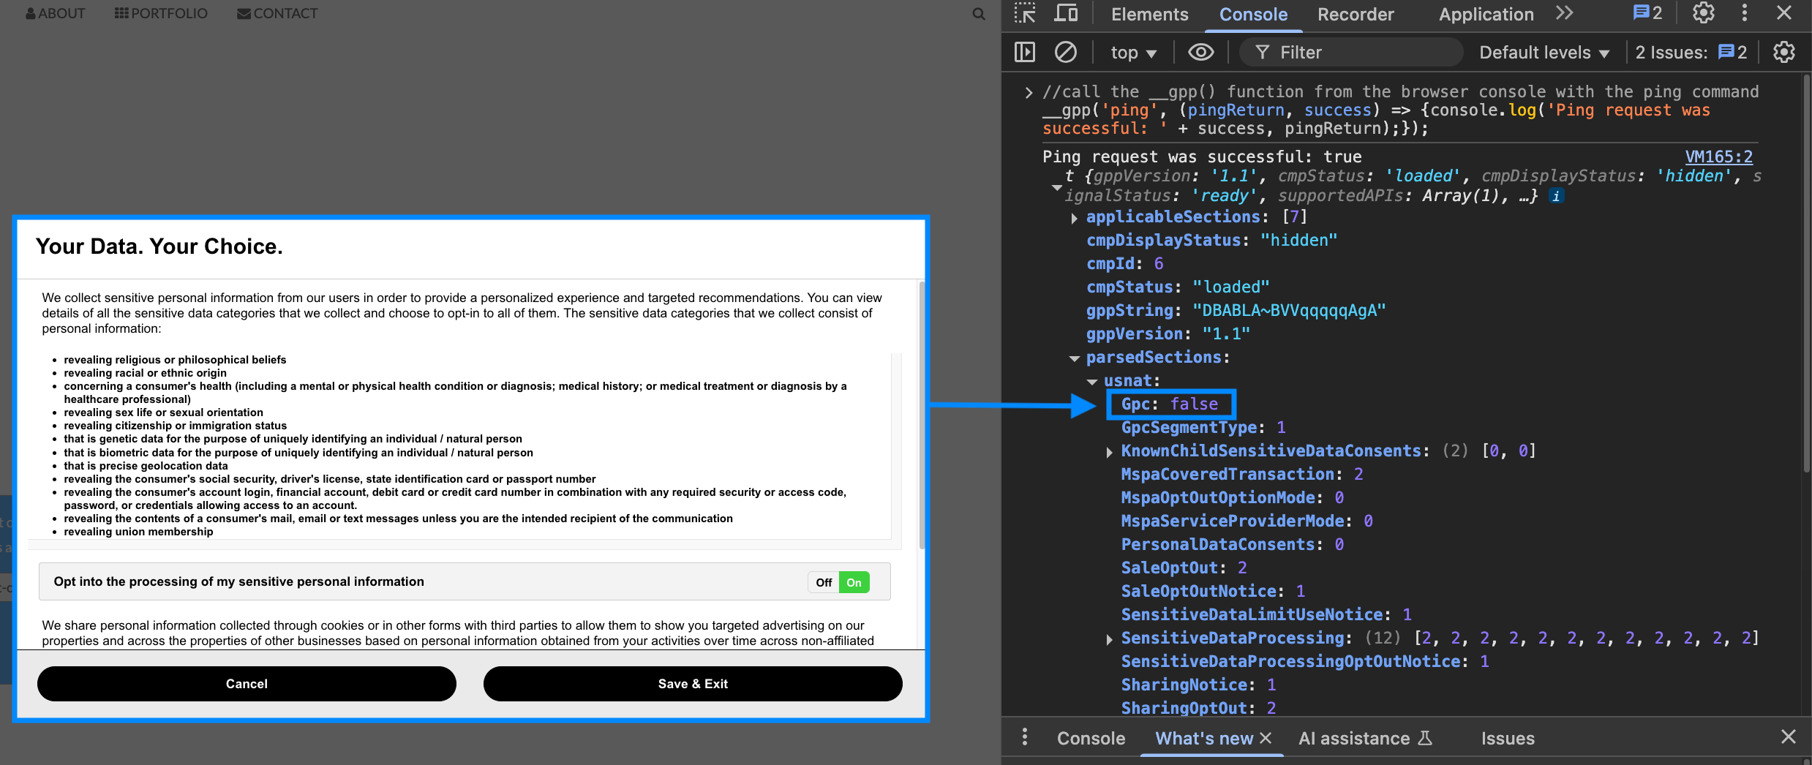1812x765 pixels.
Task: Expand the applicableSections array
Action: coord(1074,218)
